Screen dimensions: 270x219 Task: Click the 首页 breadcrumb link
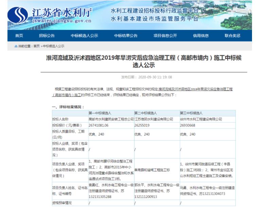coord(36,46)
